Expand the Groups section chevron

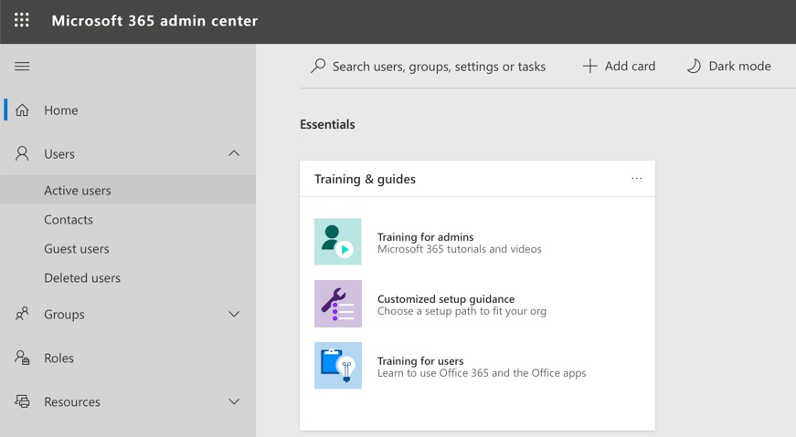click(234, 314)
